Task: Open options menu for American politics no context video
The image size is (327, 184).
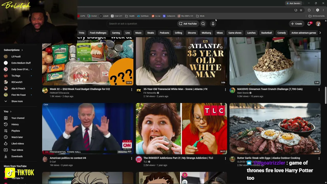Action: click(132, 158)
